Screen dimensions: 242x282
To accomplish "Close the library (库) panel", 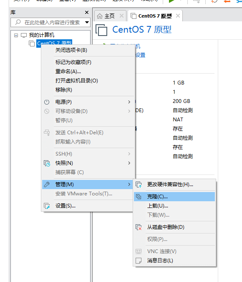I will coord(87,13).
